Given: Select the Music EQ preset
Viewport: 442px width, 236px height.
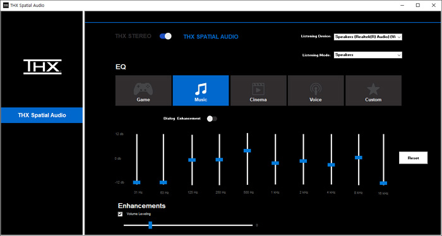Looking at the screenshot, I should [x=201, y=90].
